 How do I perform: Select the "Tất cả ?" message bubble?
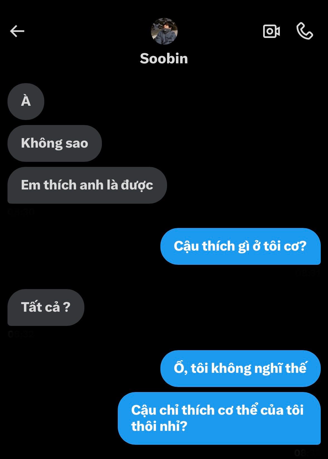coord(46,307)
